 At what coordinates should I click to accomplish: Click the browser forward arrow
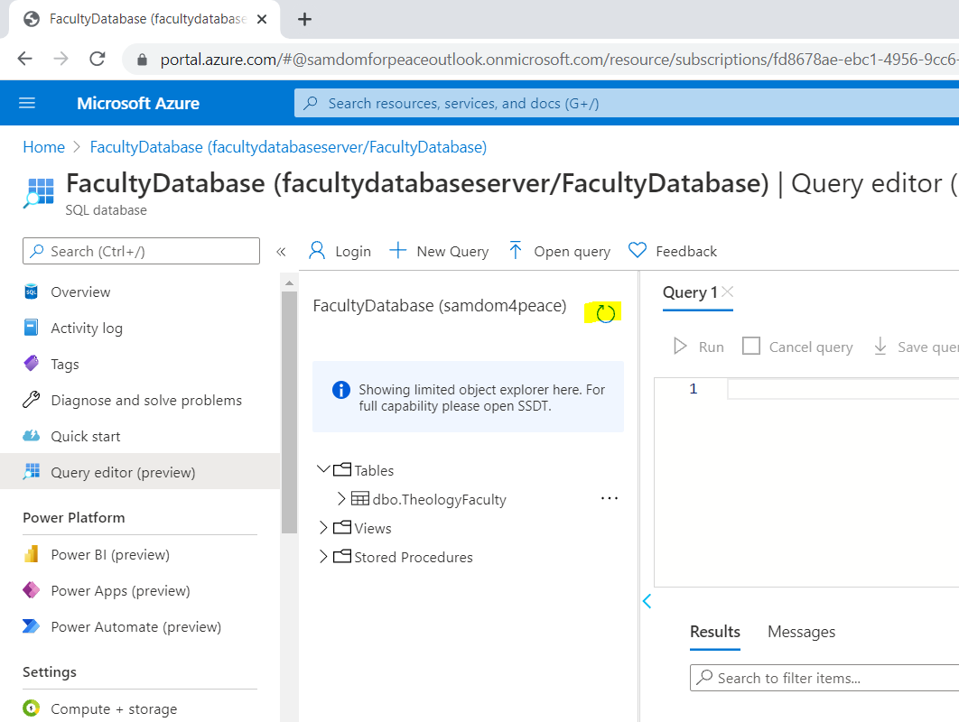coord(61,59)
